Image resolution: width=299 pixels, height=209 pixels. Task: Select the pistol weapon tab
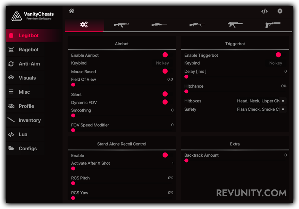point(272,25)
